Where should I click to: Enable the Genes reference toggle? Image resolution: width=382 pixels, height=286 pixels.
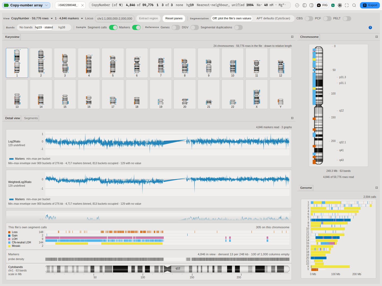[x=176, y=28]
